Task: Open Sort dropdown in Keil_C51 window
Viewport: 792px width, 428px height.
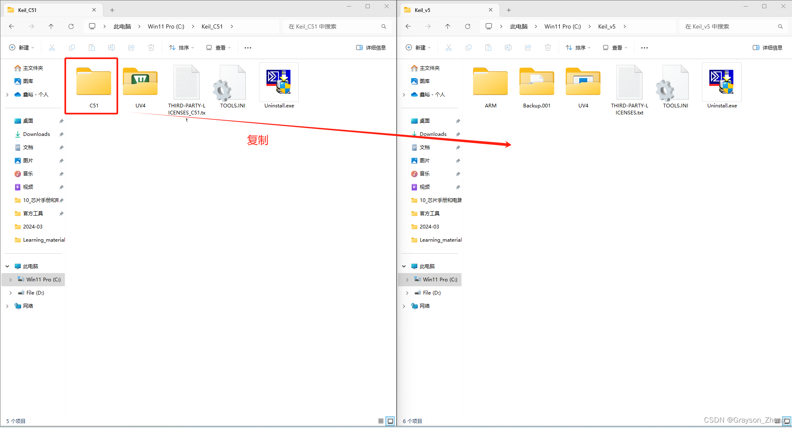Action: click(x=181, y=48)
